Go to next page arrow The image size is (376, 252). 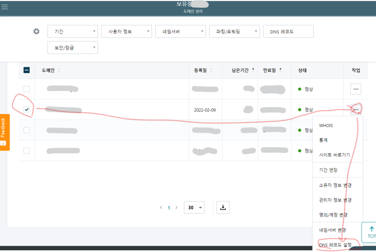[177, 208]
